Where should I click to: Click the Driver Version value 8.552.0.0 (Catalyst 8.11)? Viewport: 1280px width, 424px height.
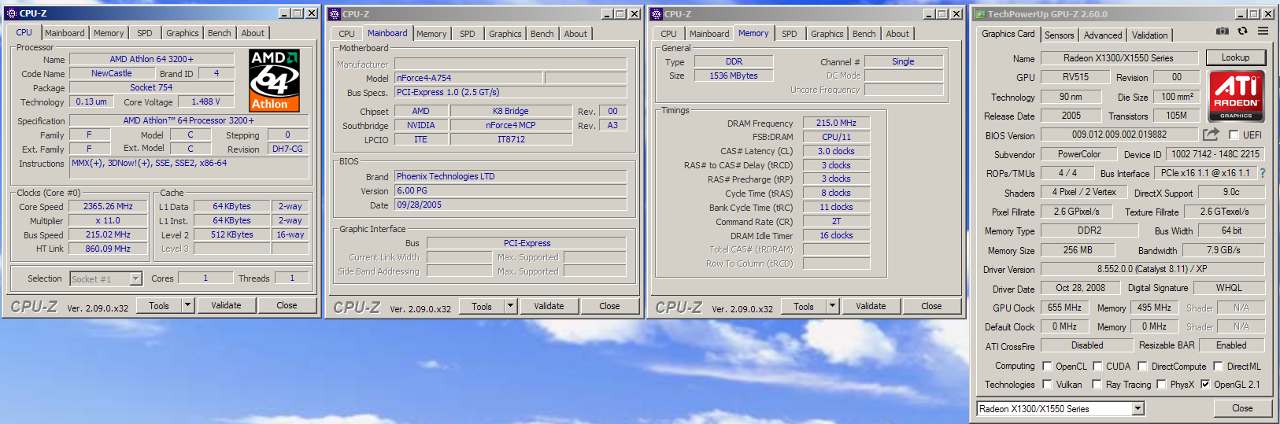[1152, 269]
